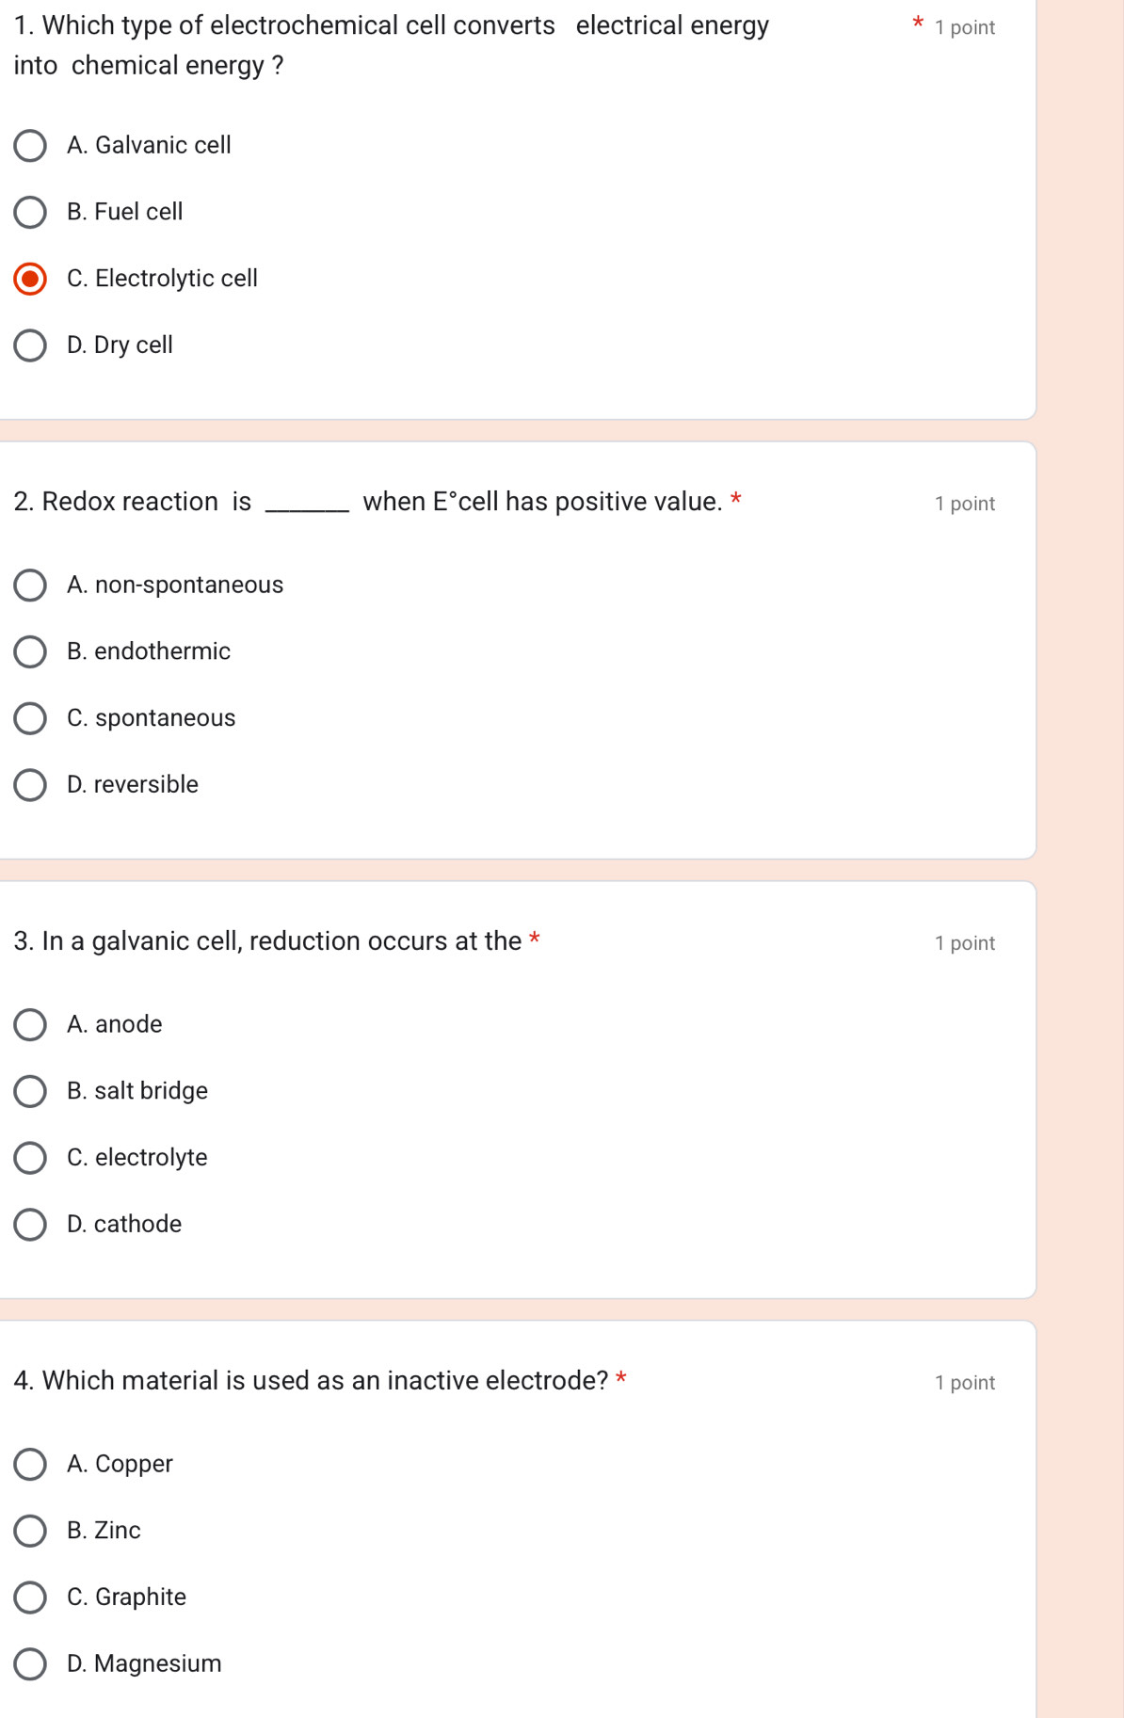
Task: Choose the Zinc option
Action: [x=30, y=1531]
